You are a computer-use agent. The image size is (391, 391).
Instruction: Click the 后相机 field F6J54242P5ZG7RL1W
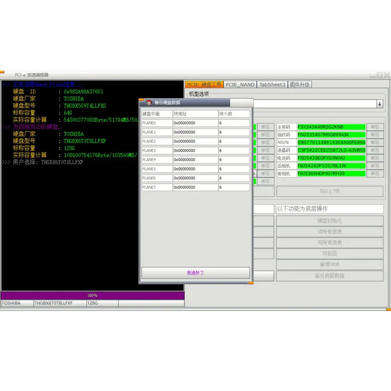332,166
